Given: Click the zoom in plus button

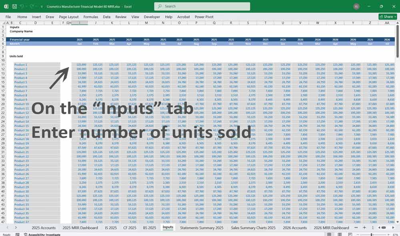Looking at the screenshot, I should coord(389,234).
